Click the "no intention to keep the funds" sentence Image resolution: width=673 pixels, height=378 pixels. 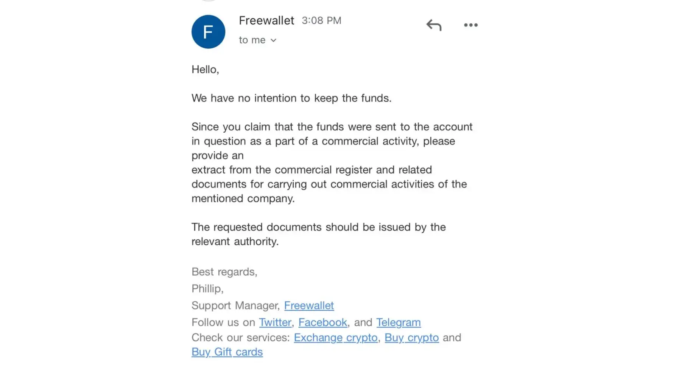[x=291, y=98]
